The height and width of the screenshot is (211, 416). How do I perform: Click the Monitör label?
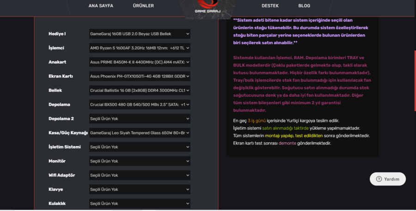57,161
